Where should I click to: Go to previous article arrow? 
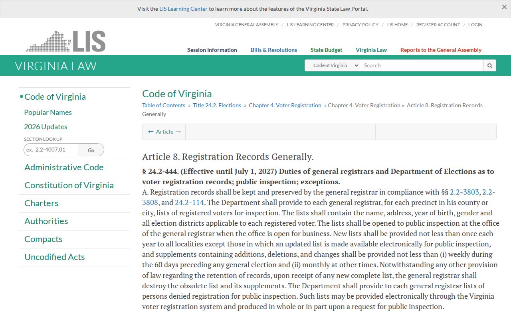point(151,132)
